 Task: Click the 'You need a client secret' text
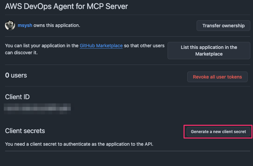79,144
